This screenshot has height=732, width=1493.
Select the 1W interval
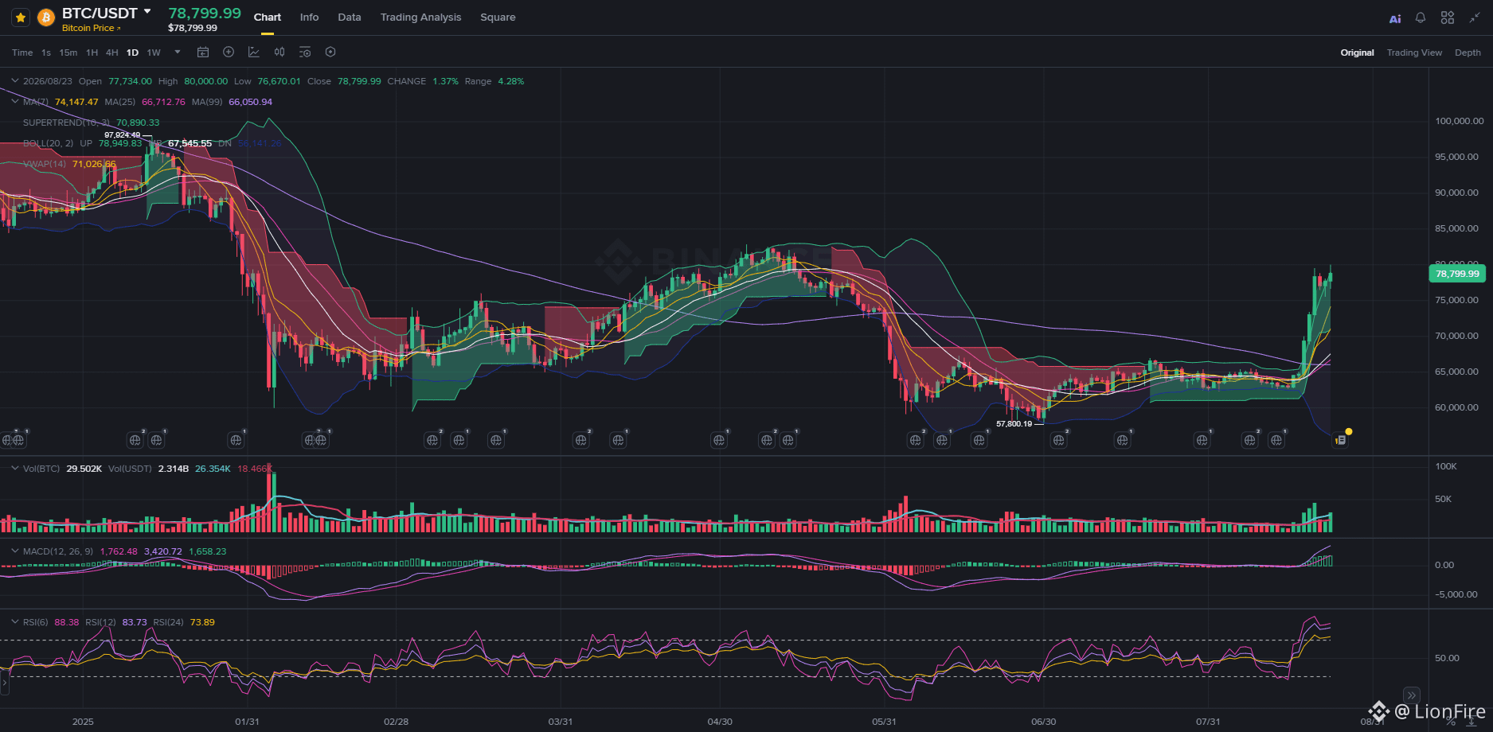154,53
